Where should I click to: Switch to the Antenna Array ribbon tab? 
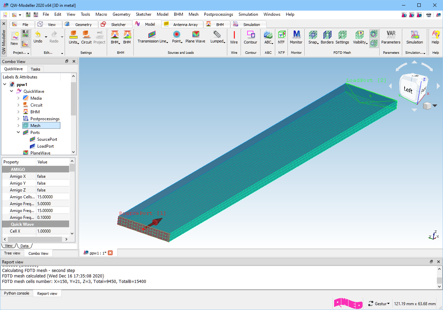point(182,24)
